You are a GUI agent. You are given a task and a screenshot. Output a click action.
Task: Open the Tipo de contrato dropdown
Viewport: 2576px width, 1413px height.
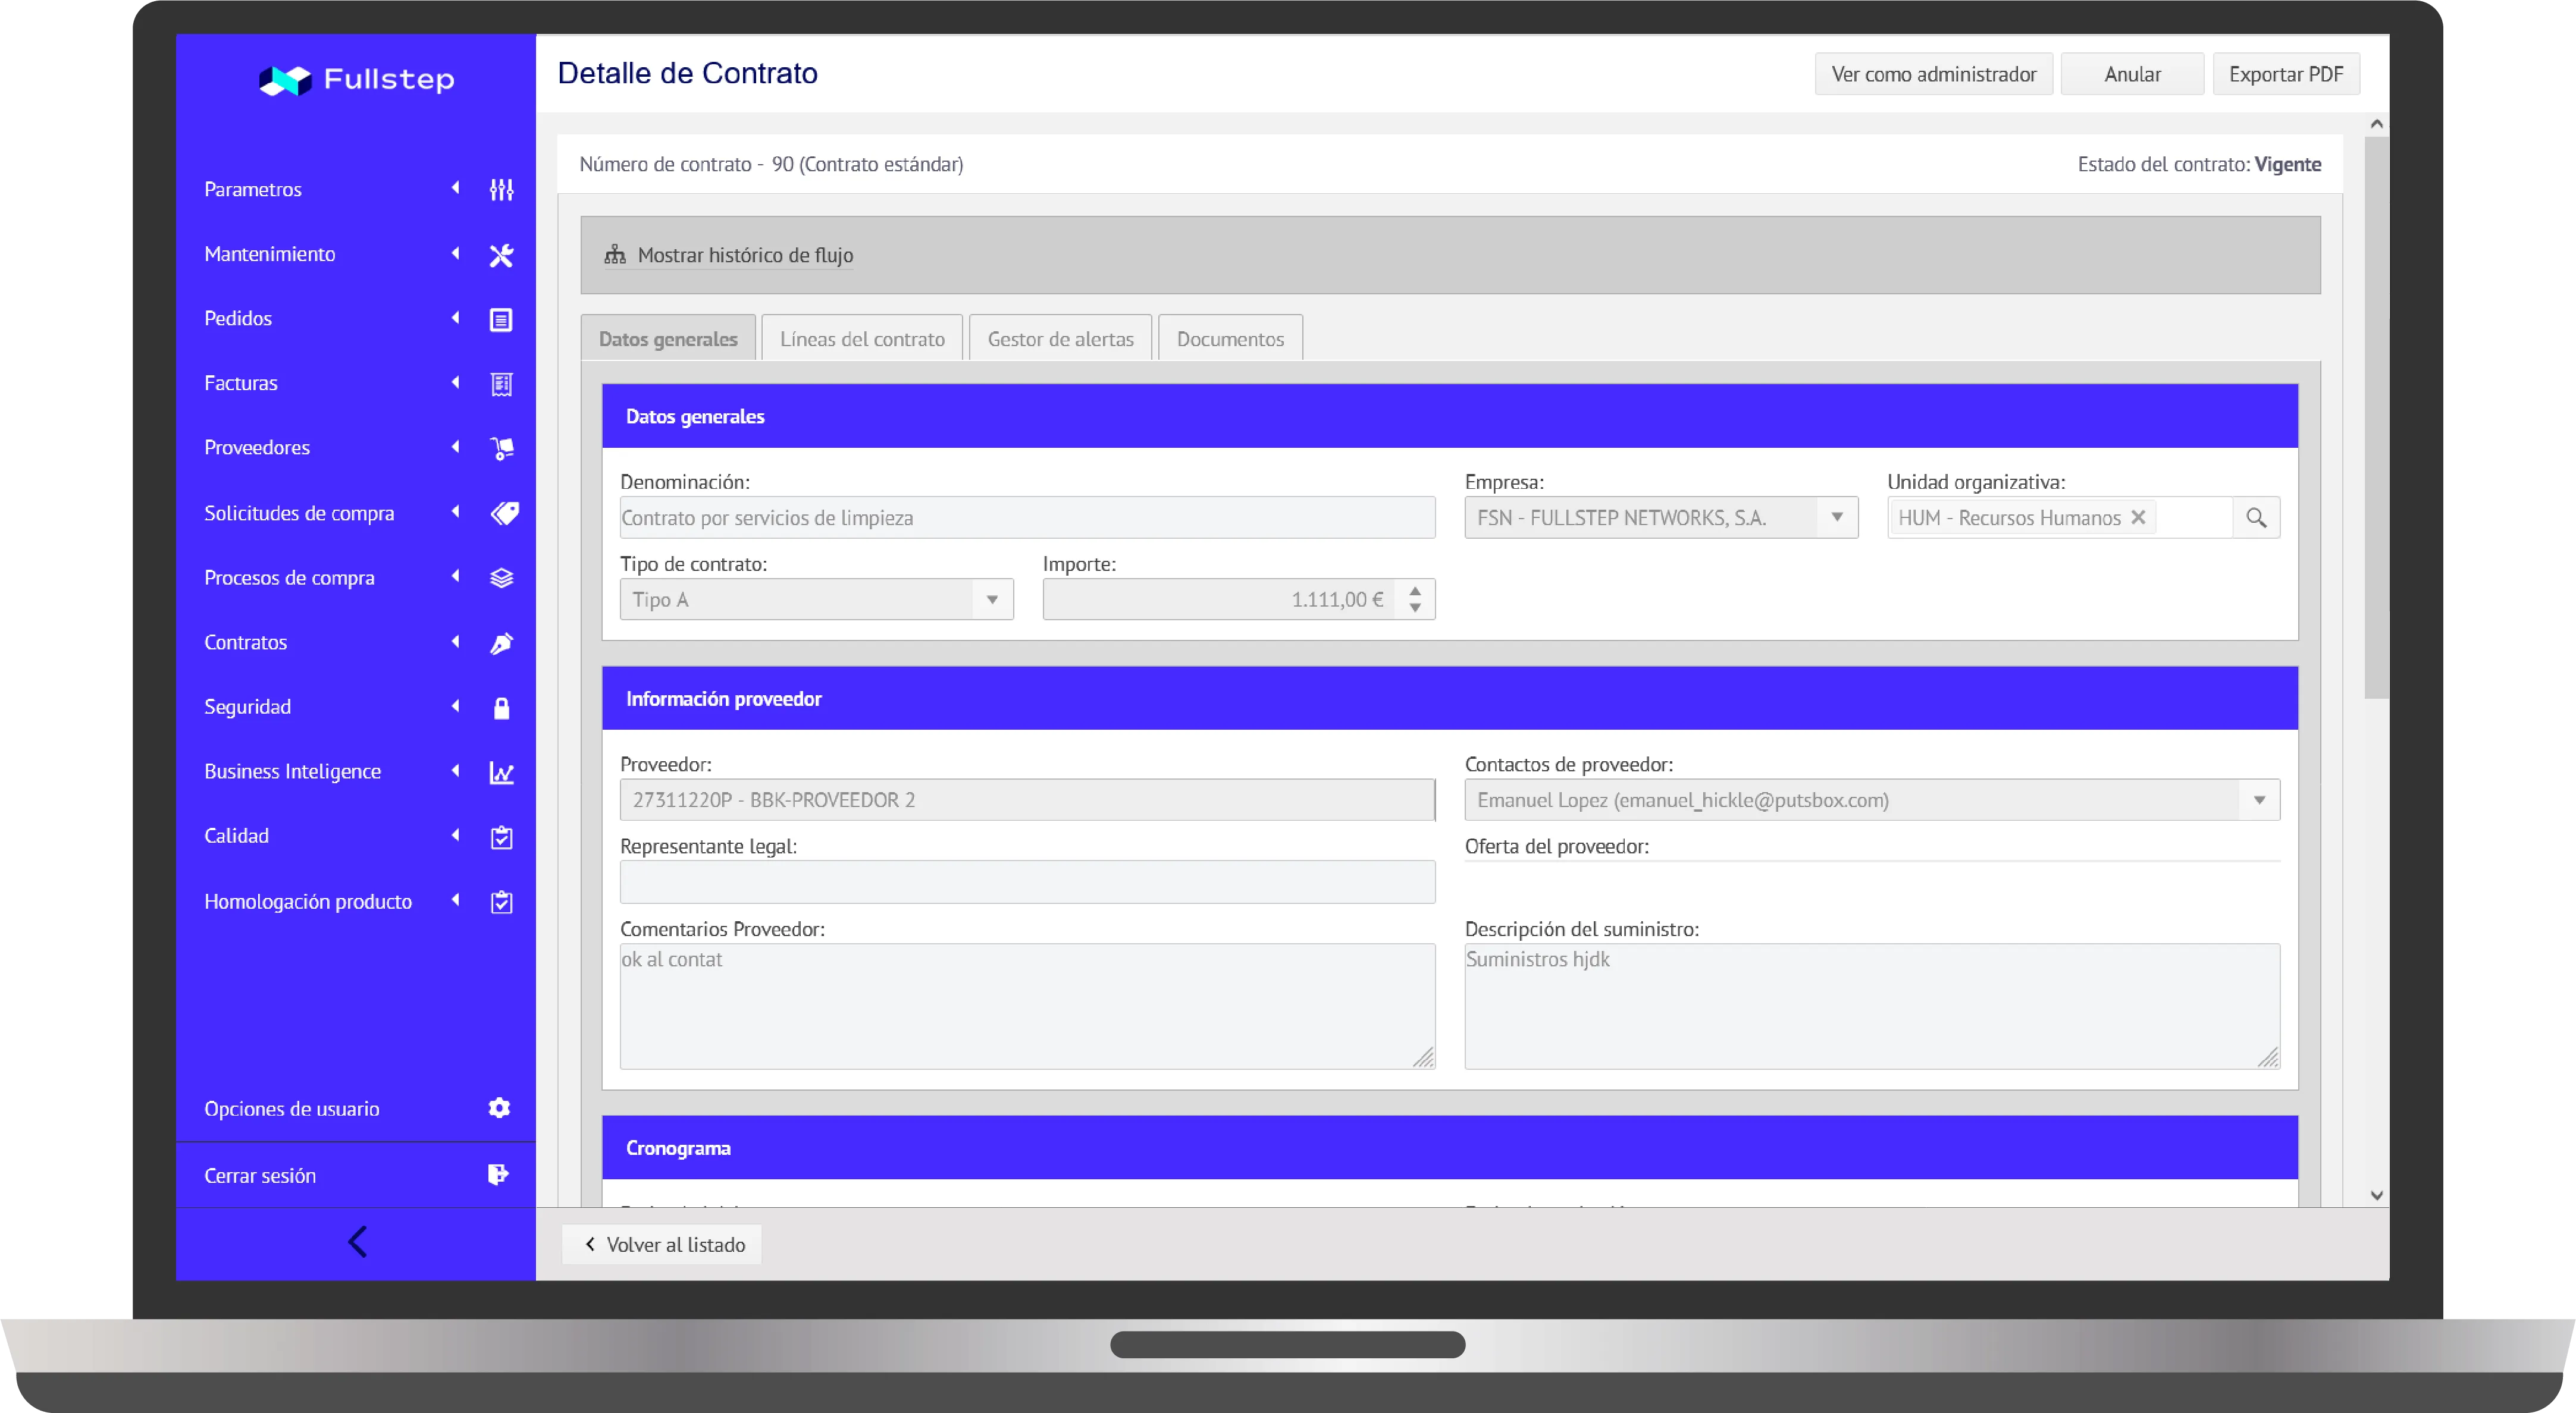pos(992,599)
